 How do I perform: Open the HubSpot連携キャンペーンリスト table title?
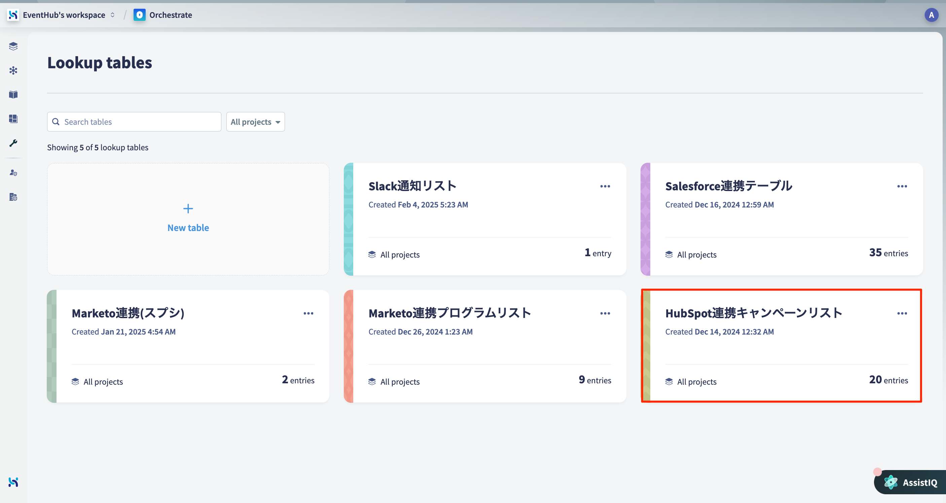(754, 313)
